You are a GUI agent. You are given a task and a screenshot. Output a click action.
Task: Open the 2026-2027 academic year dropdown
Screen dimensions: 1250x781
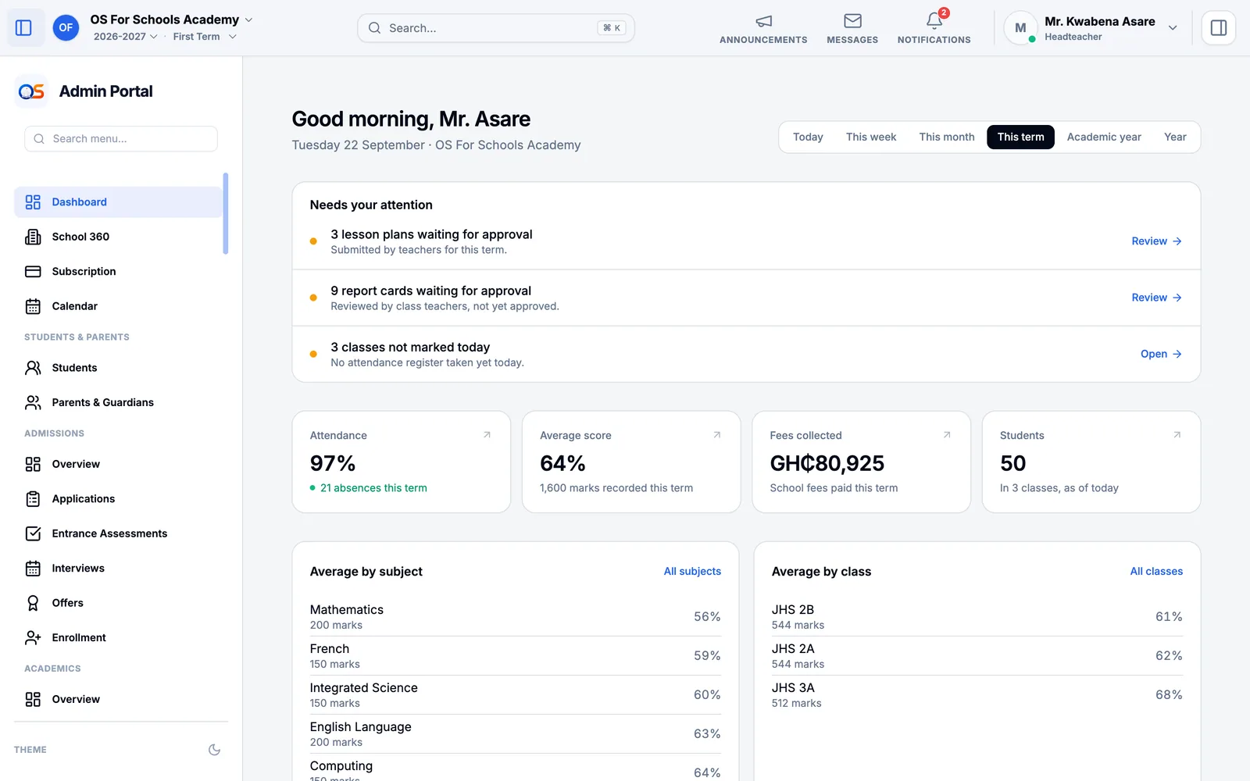point(125,37)
